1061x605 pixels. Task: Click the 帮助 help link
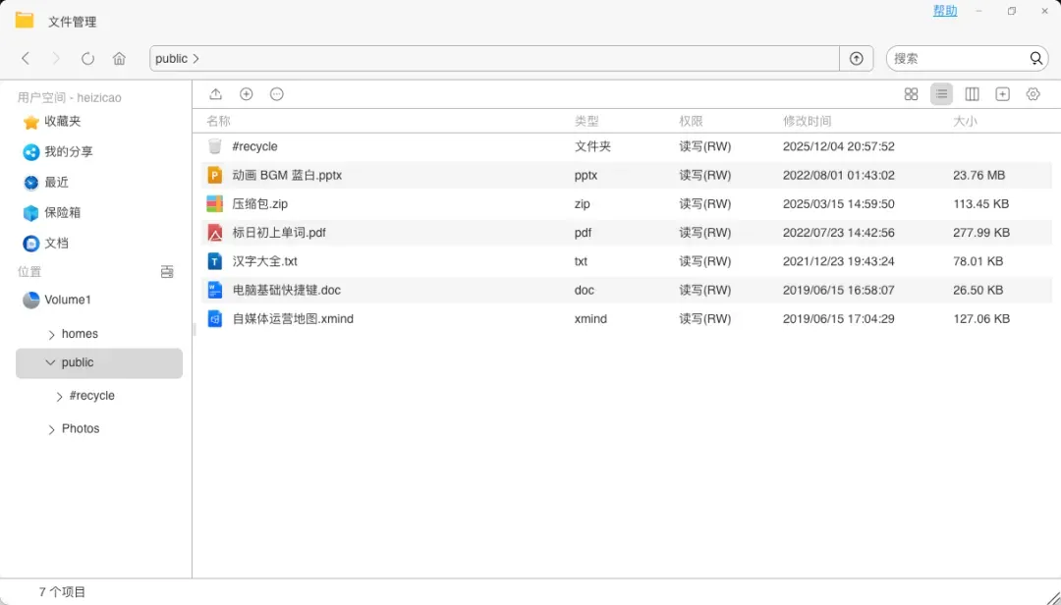(944, 11)
